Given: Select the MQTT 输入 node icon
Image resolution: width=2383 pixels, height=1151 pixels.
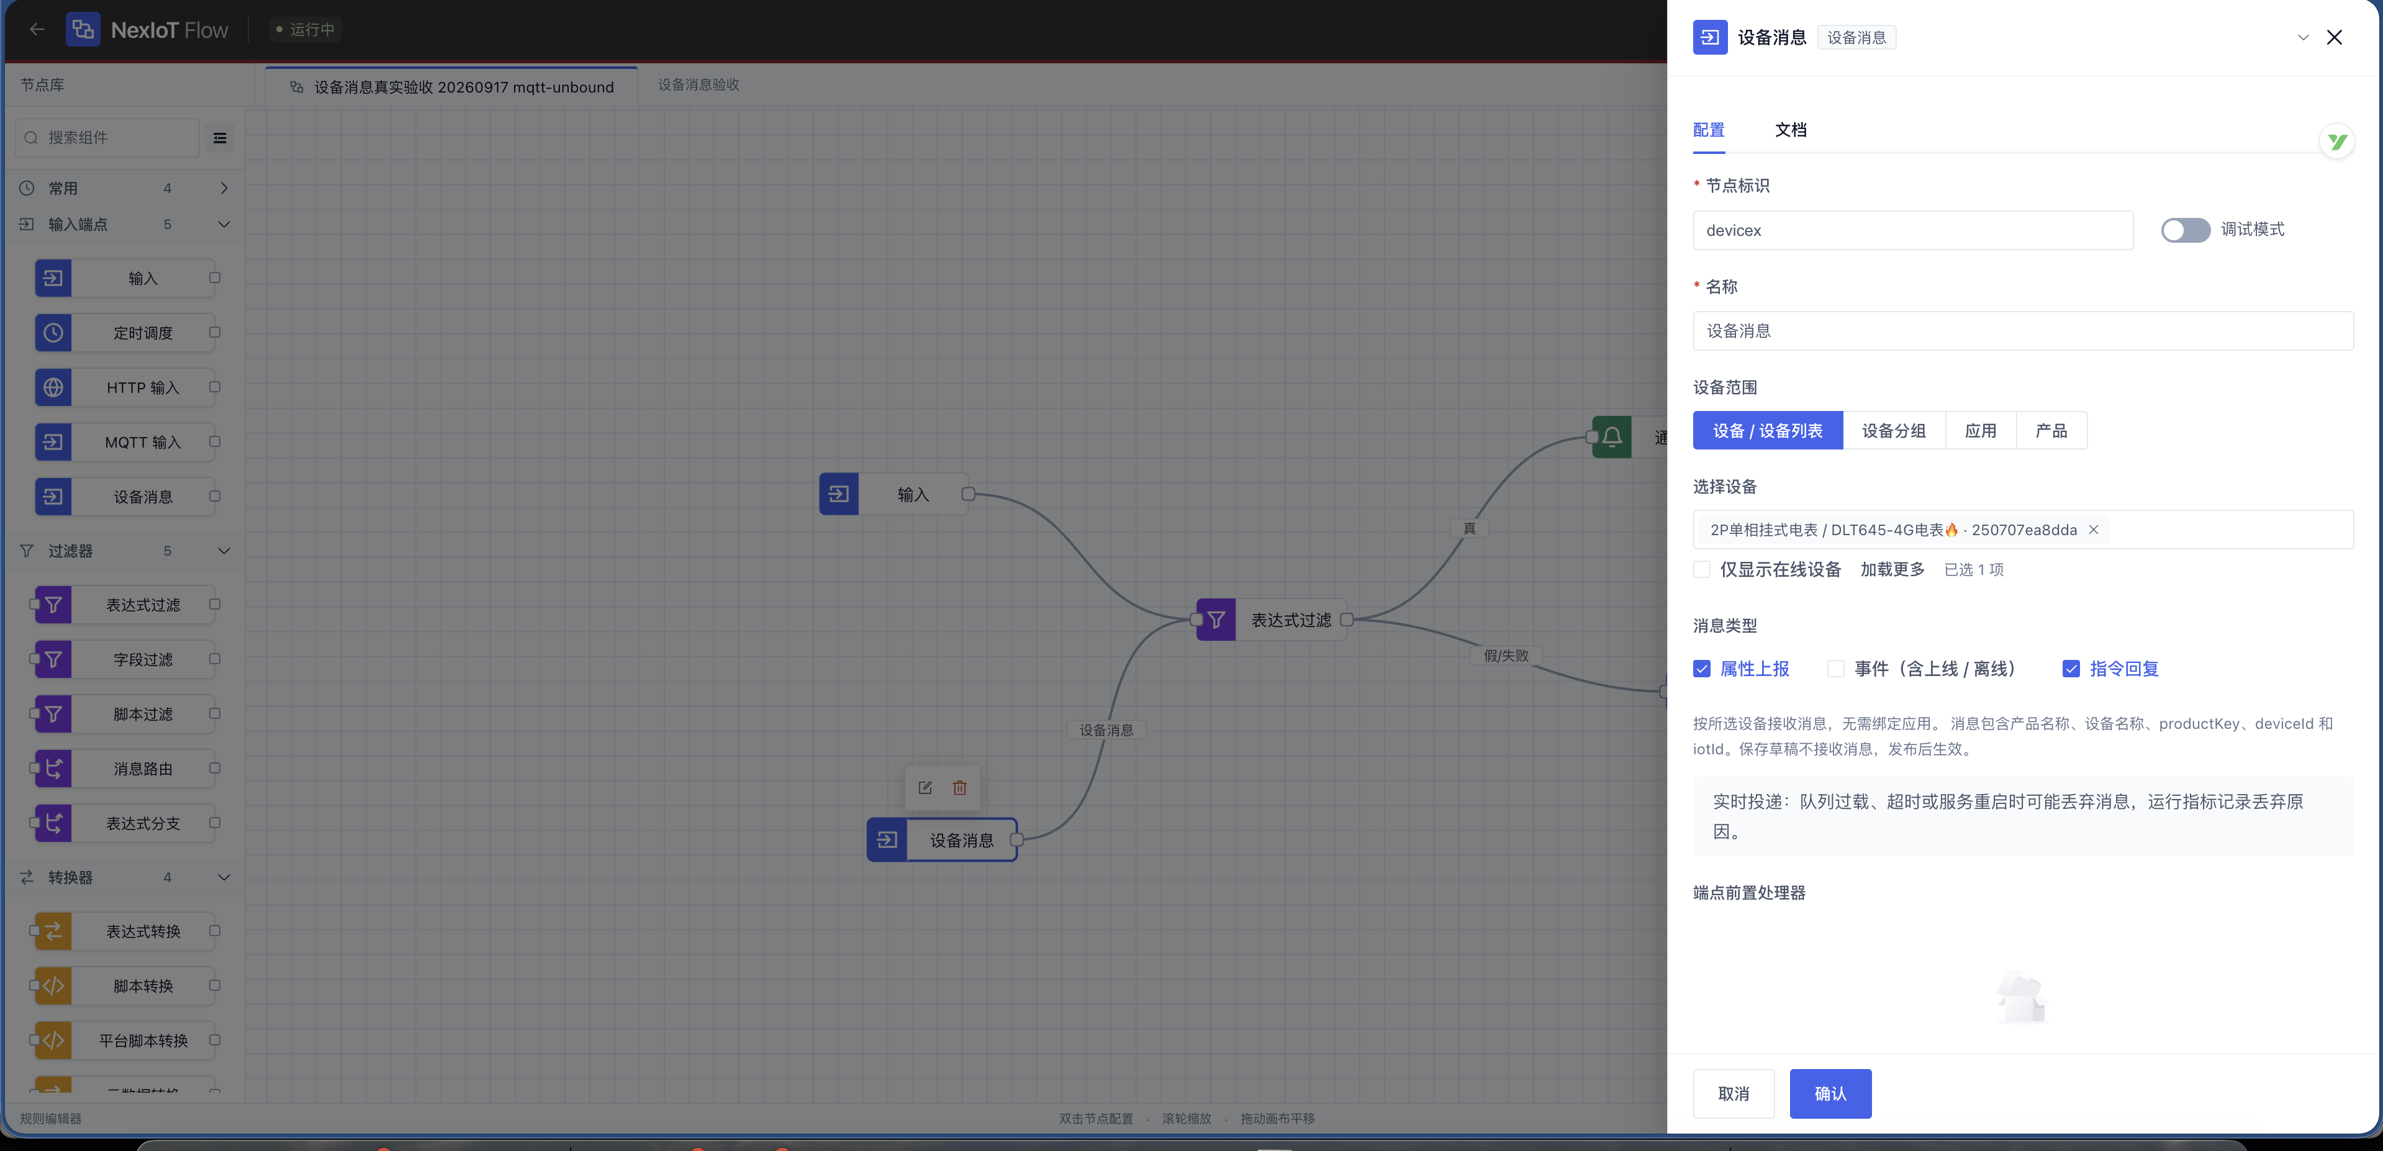Looking at the screenshot, I should coord(53,441).
